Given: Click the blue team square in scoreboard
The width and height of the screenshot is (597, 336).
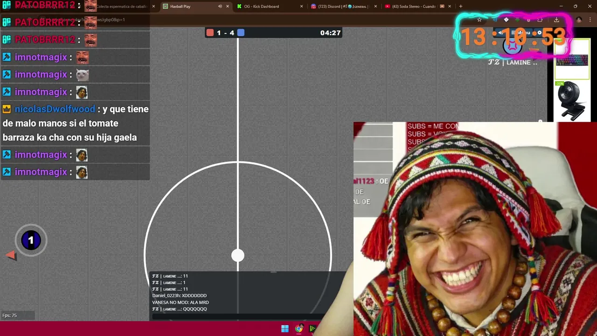Looking at the screenshot, I should (241, 33).
